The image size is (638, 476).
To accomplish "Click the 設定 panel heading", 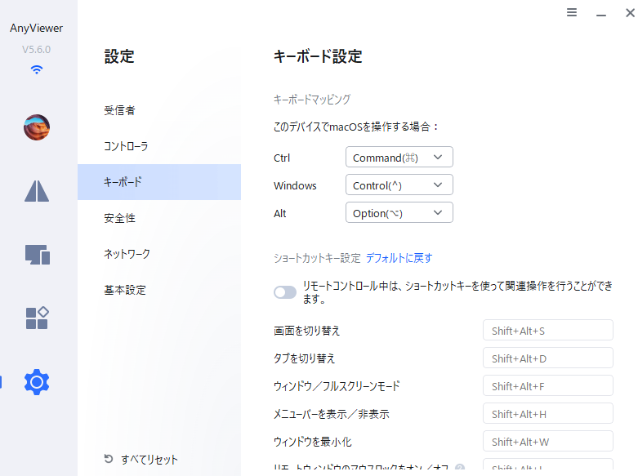I will (119, 56).
